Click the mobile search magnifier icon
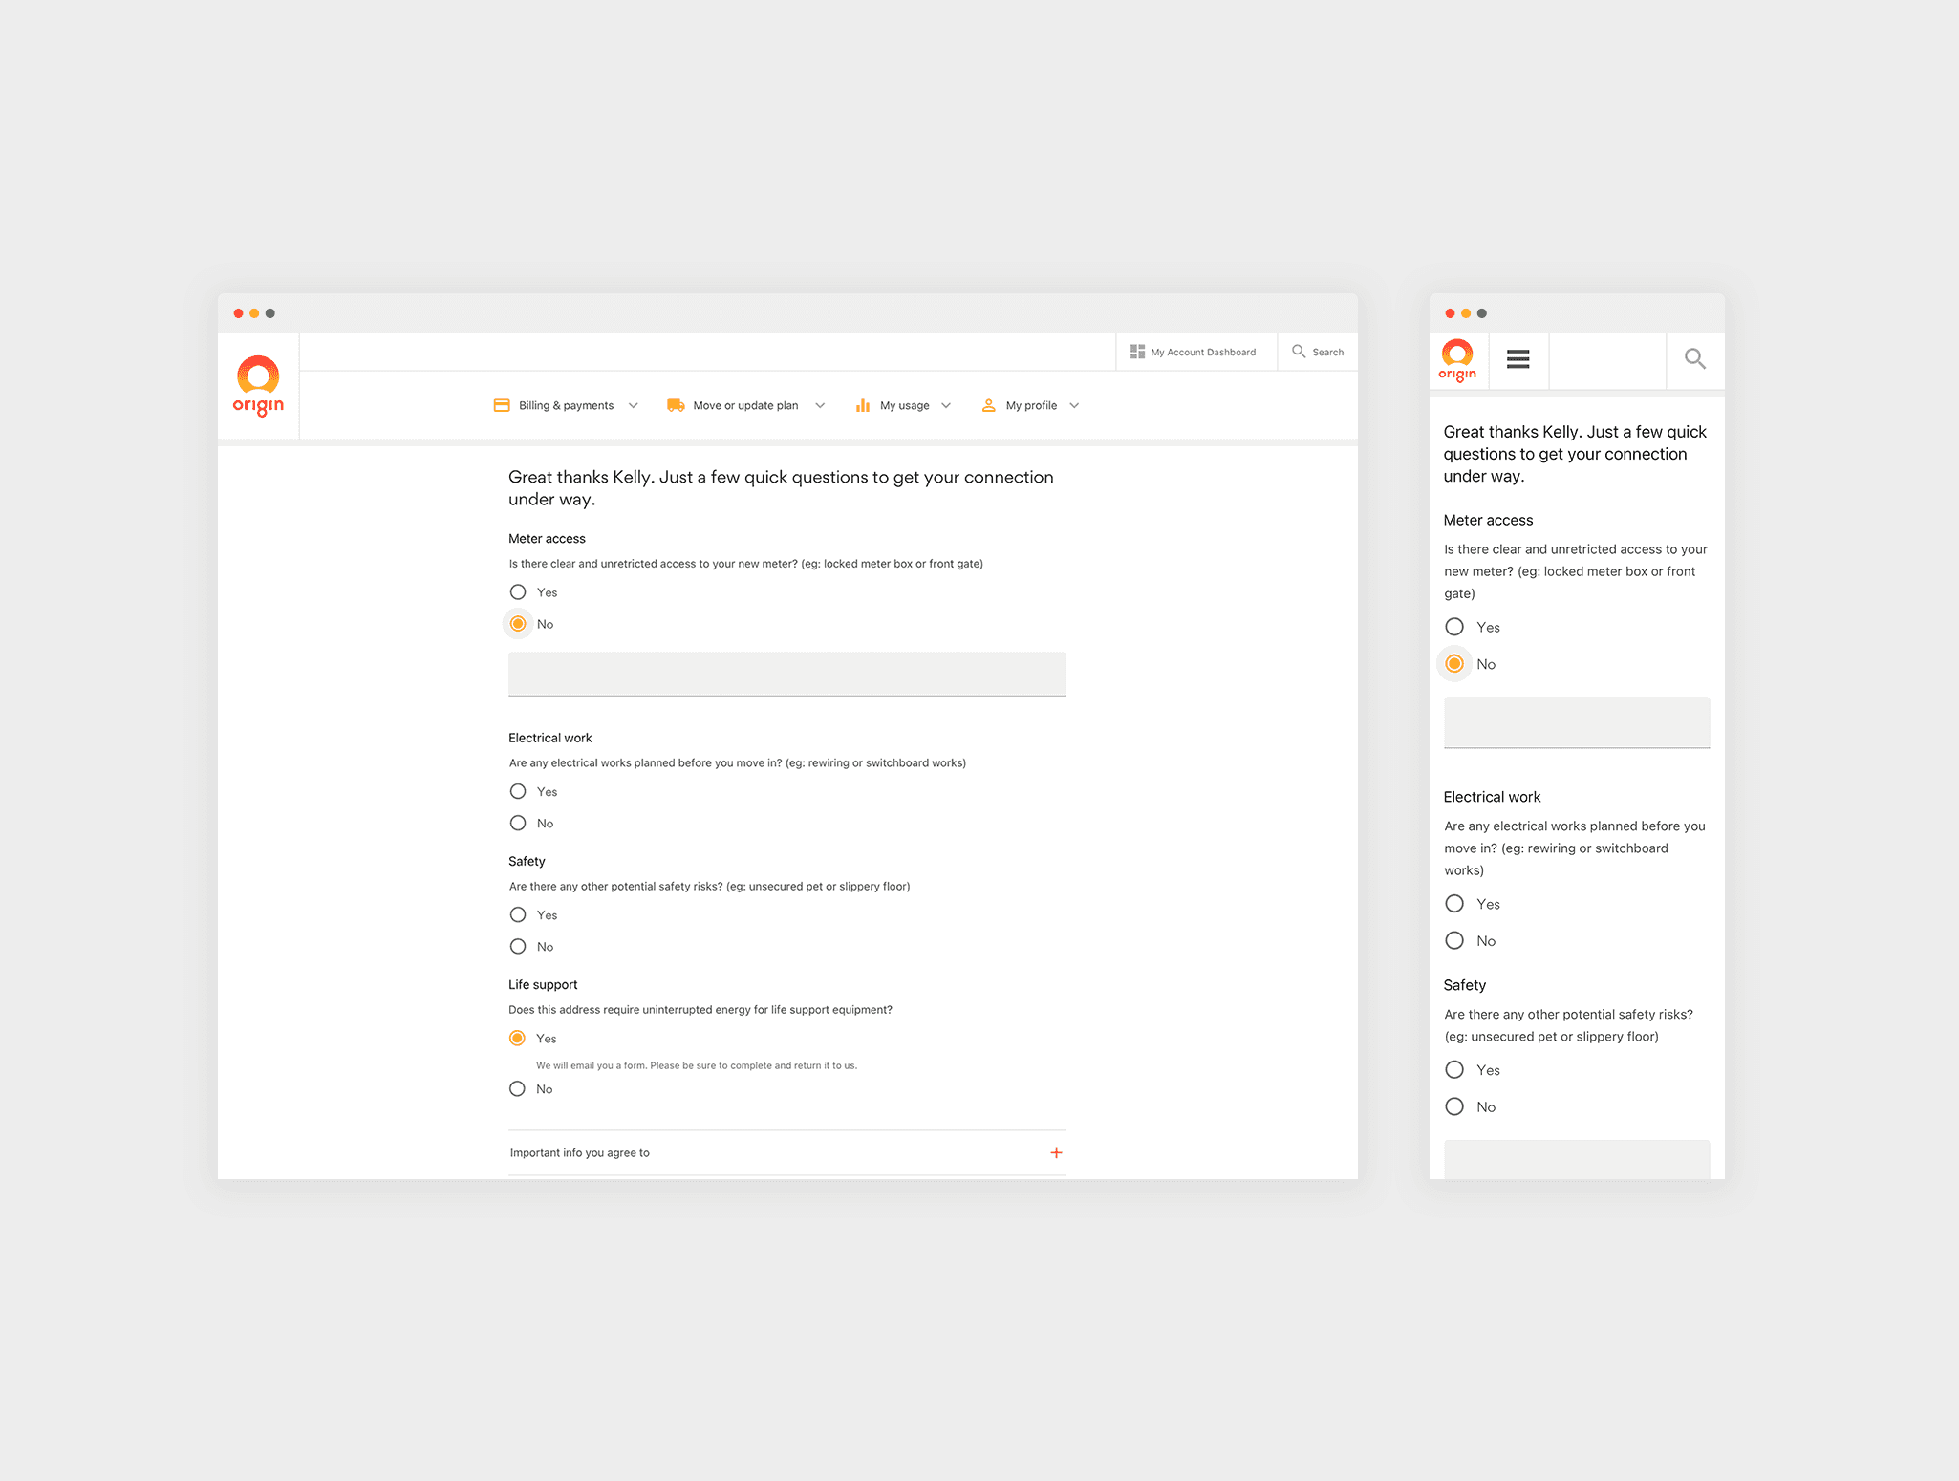Screen dimensions: 1959x1481 1694,359
